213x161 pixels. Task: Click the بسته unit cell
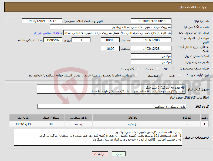coord(79,124)
